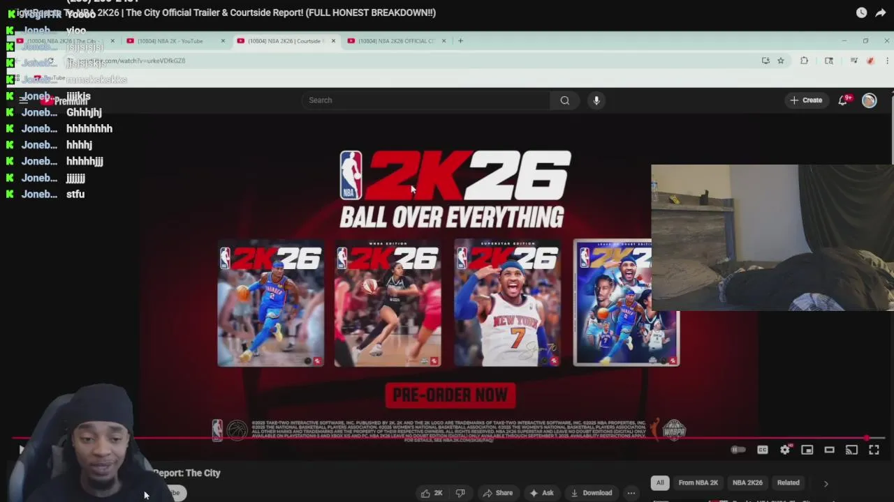Screen dimensions: 894x502
Task: Click the stfu chat message
Action: (x=75, y=195)
